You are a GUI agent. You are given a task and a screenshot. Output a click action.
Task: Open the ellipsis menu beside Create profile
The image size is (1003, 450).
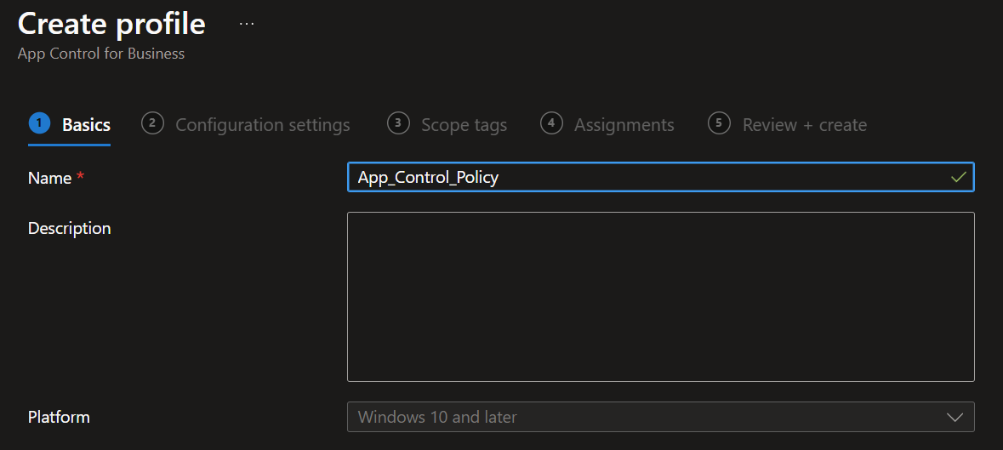point(246,25)
